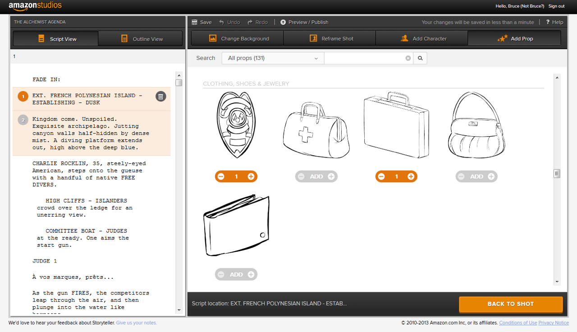This screenshot has width=577, height=332.
Task: Click the Amazon Studios logo
Action: pos(35,6)
